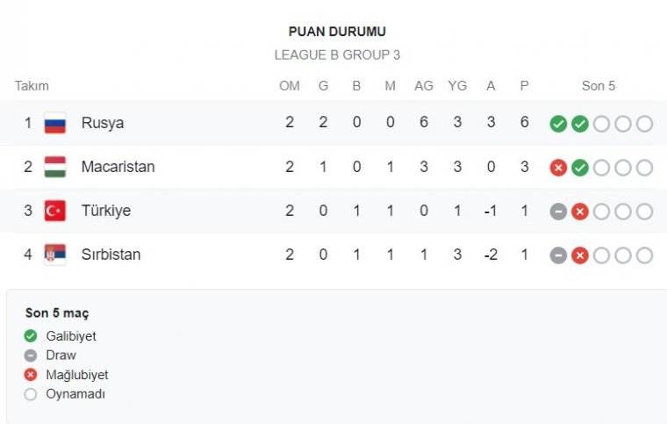Click the Oynamadı legend empty circle
667x424 pixels.
[x=31, y=394]
